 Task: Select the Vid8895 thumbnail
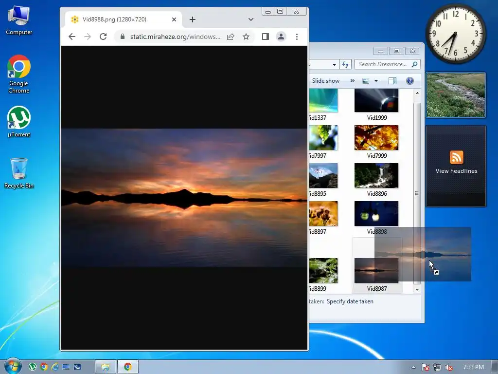(323, 175)
